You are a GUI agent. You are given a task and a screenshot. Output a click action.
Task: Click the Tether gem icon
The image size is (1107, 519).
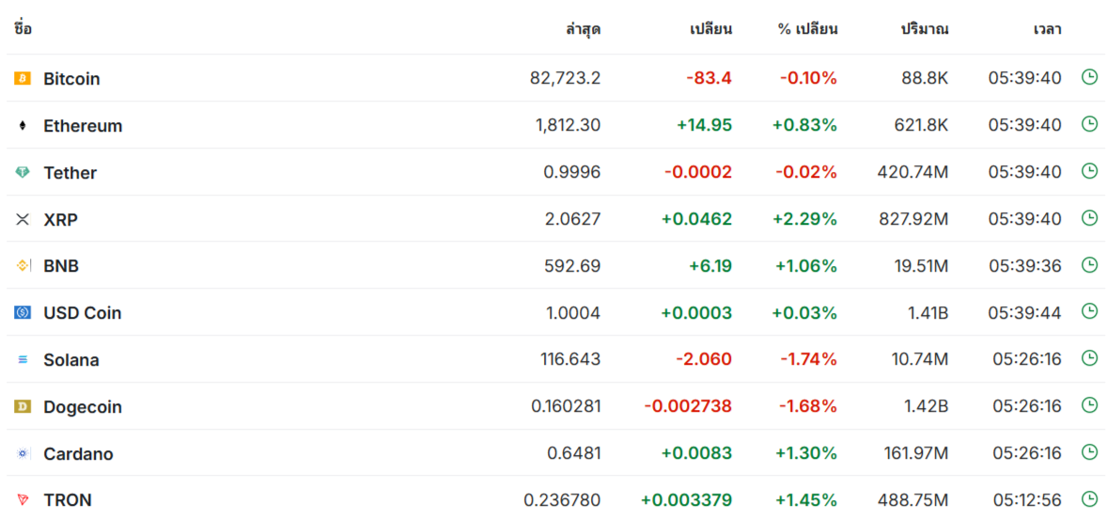tap(23, 172)
